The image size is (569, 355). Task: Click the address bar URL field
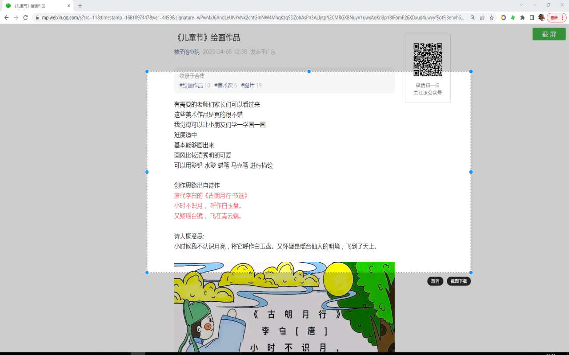253,18
